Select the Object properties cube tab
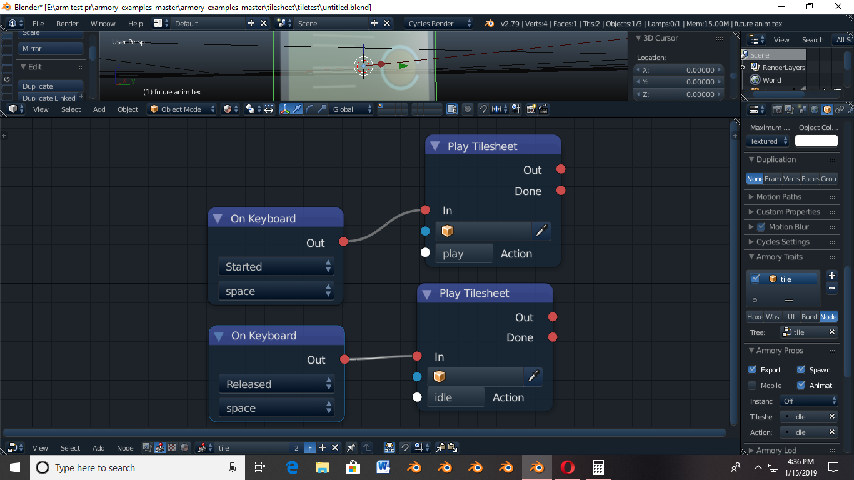Screen dimensions: 854x480 [827, 109]
